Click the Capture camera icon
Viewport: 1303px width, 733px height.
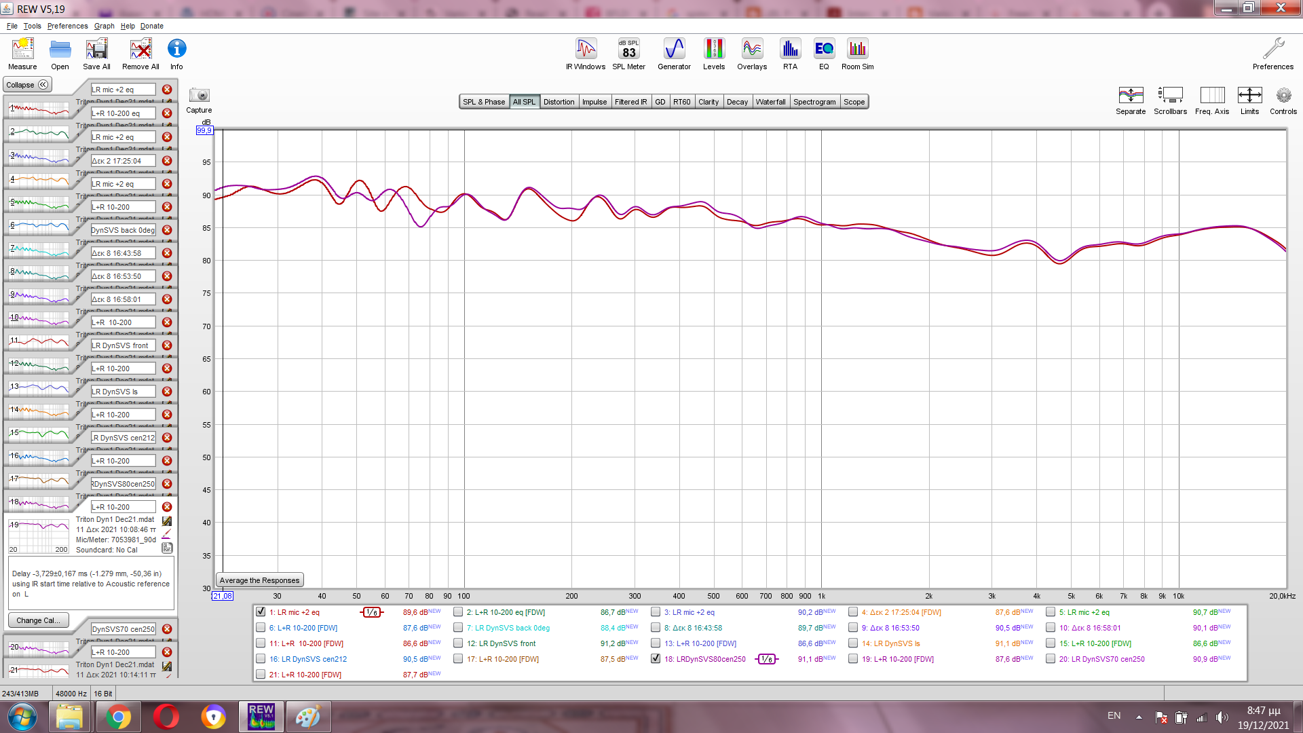pyautogui.click(x=199, y=96)
